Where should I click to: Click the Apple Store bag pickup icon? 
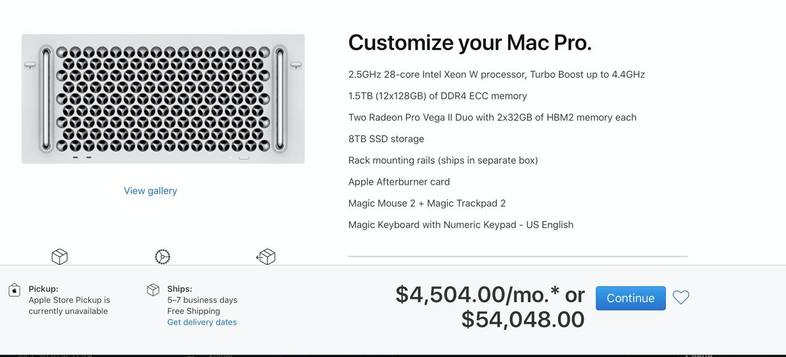pyautogui.click(x=15, y=290)
